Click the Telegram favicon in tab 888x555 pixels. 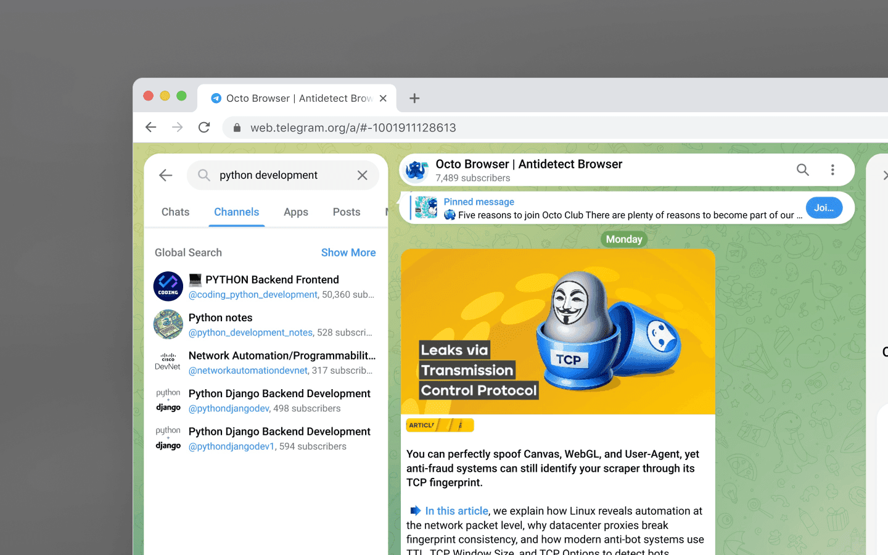[x=216, y=98]
